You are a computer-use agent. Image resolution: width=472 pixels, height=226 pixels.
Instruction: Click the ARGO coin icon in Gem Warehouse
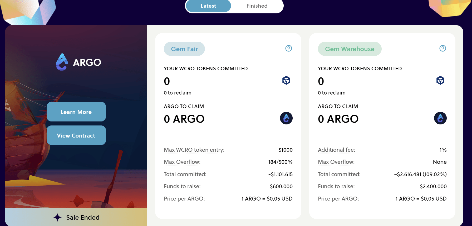440,118
